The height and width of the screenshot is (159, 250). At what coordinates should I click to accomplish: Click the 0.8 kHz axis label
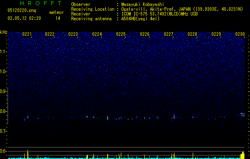click(x=3, y=111)
